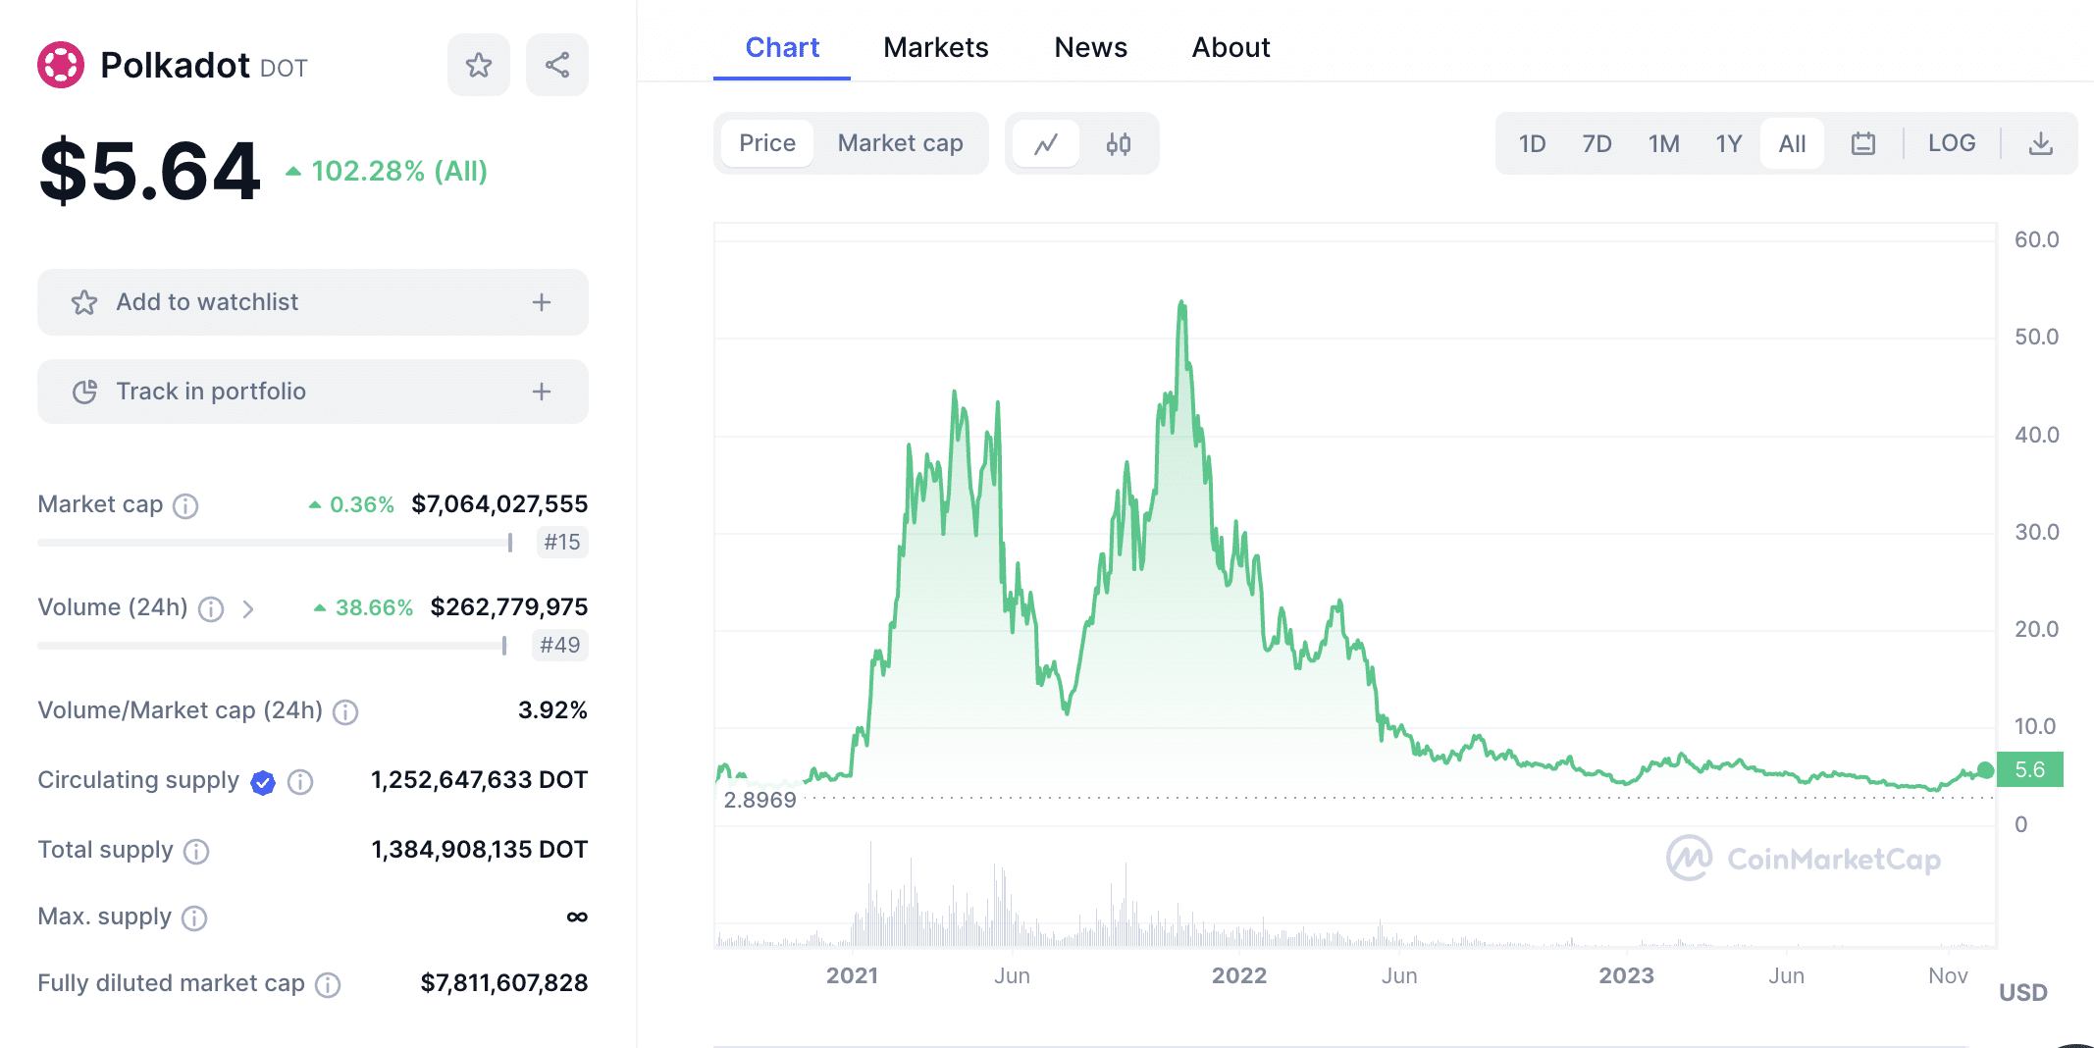
Task: Select 1D time range
Action: [x=1532, y=144]
